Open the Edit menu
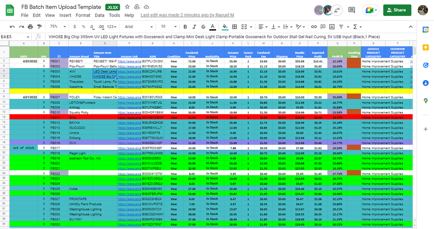The height and width of the screenshot is (229, 434). 36,15
